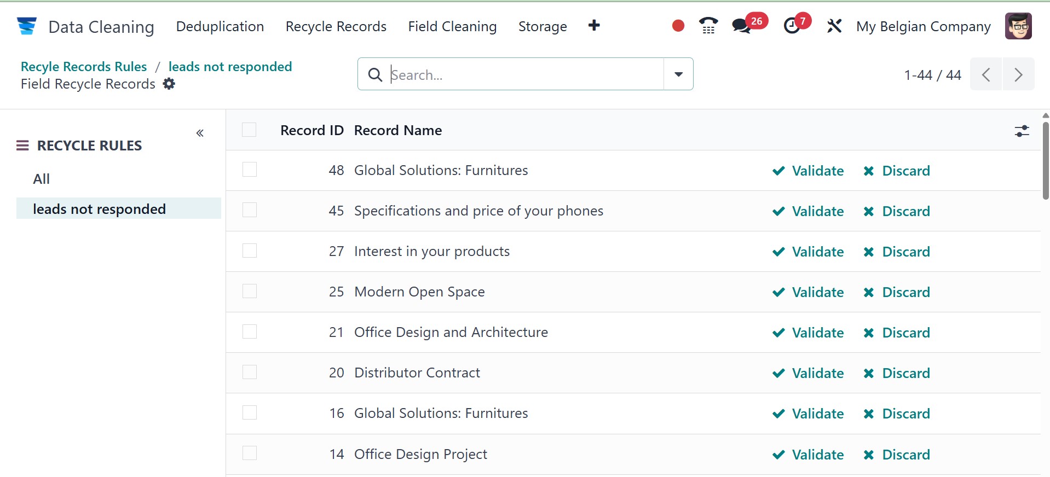Screen dimensions: 1050x477
Task: Collapse the Recycle Rules side panel
Action: [200, 133]
